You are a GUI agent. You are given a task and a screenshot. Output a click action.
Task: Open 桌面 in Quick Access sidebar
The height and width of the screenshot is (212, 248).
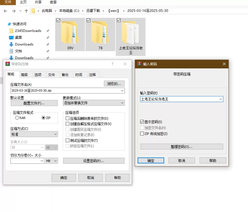(x=18, y=37)
